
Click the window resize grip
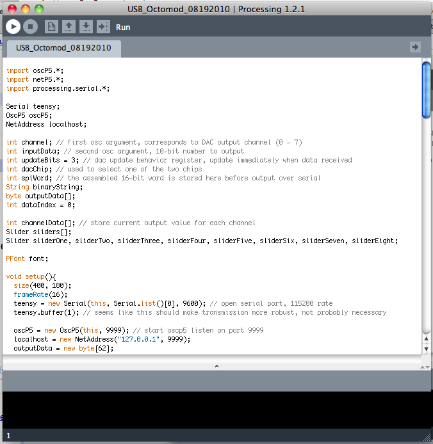pos(427,437)
